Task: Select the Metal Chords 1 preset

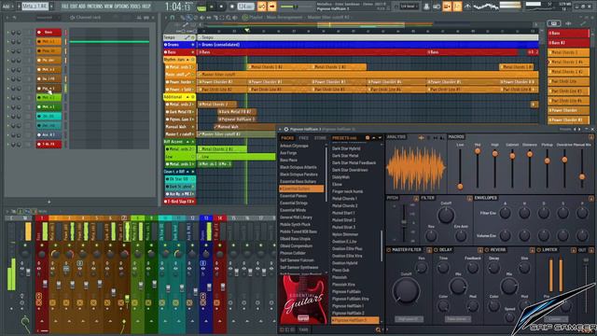Action: pyautogui.click(x=344, y=199)
